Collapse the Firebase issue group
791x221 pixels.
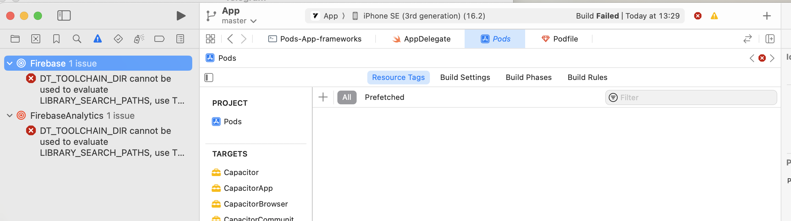tap(10, 63)
